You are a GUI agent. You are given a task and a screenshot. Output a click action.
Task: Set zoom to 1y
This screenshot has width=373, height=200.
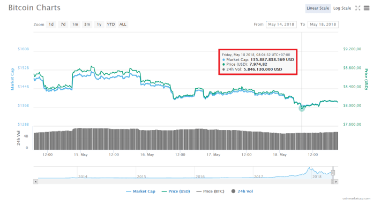99,24
